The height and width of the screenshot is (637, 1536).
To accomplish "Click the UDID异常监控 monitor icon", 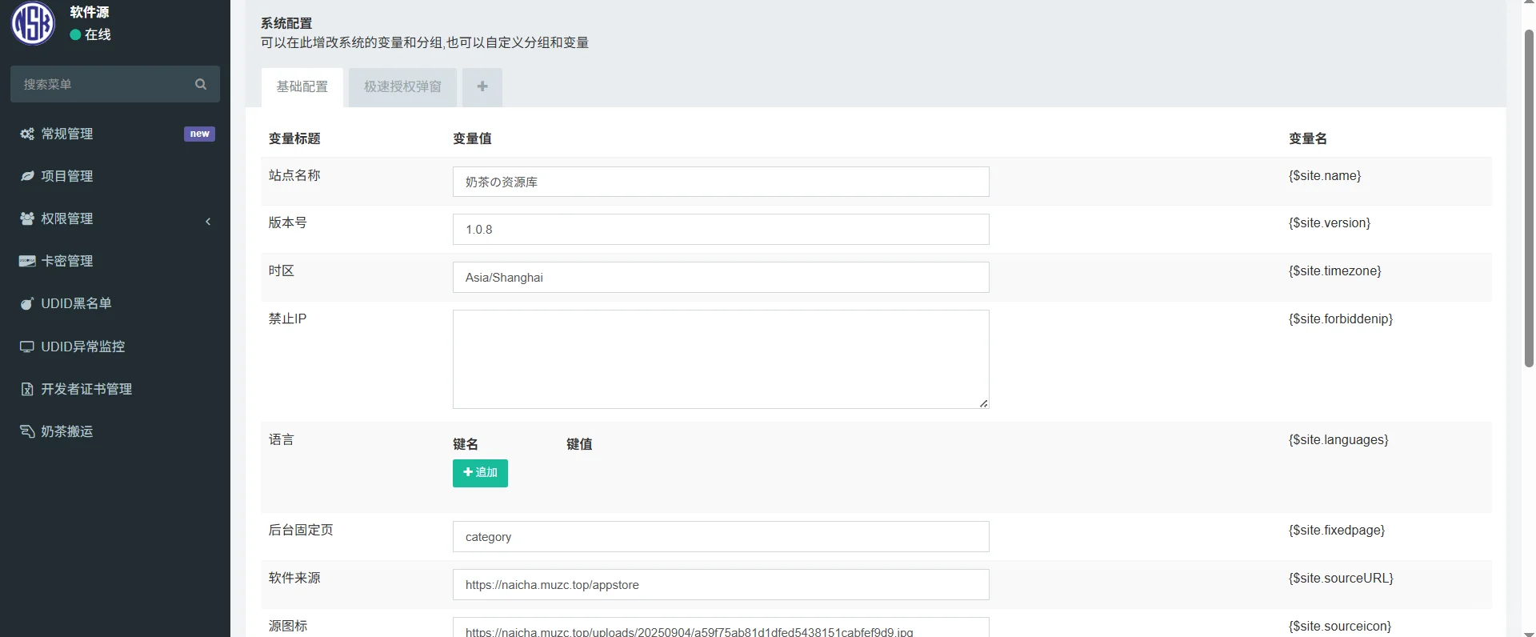I will [27, 347].
